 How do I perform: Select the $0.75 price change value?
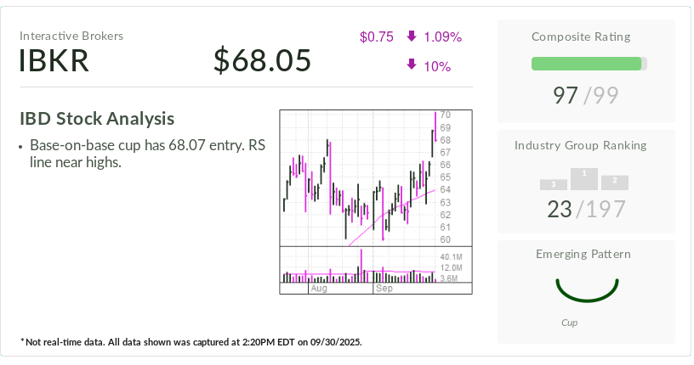pyautogui.click(x=376, y=36)
